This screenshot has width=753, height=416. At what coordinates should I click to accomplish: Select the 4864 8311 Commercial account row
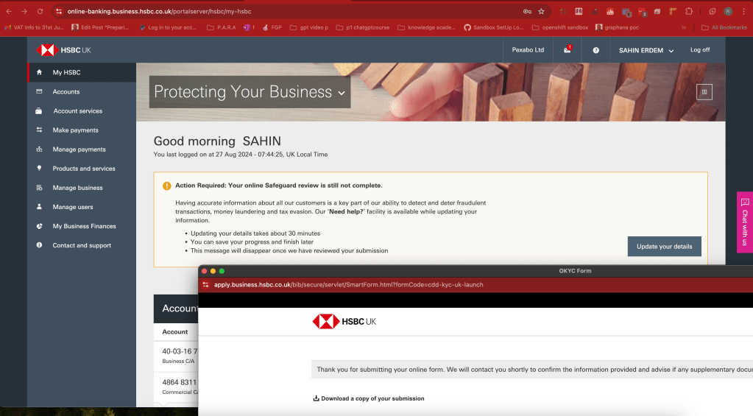pyautogui.click(x=176, y=387)
